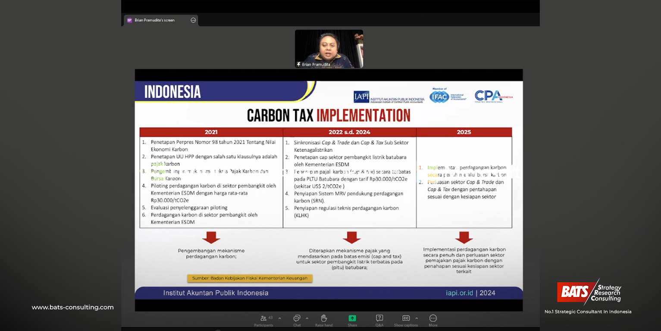Viewport: 661px width, 331px height.
Task: Click the Pengembangan mekanisme perdagangan karbon text
Action: (211, 253)
